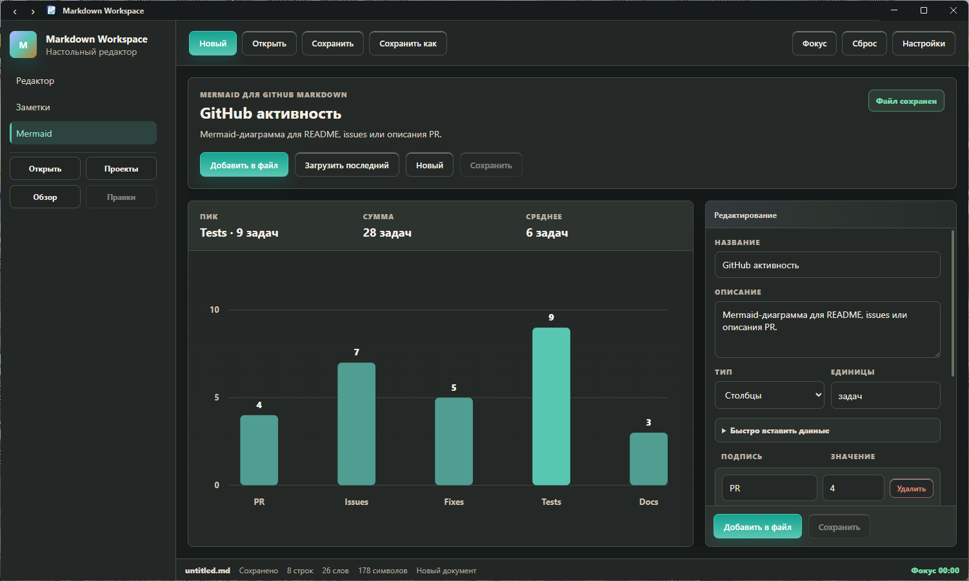Image resolution: width=969 pixels, height=581 pixels.
Task: Click the Tests bar in the chart
Action: [551, 406]
